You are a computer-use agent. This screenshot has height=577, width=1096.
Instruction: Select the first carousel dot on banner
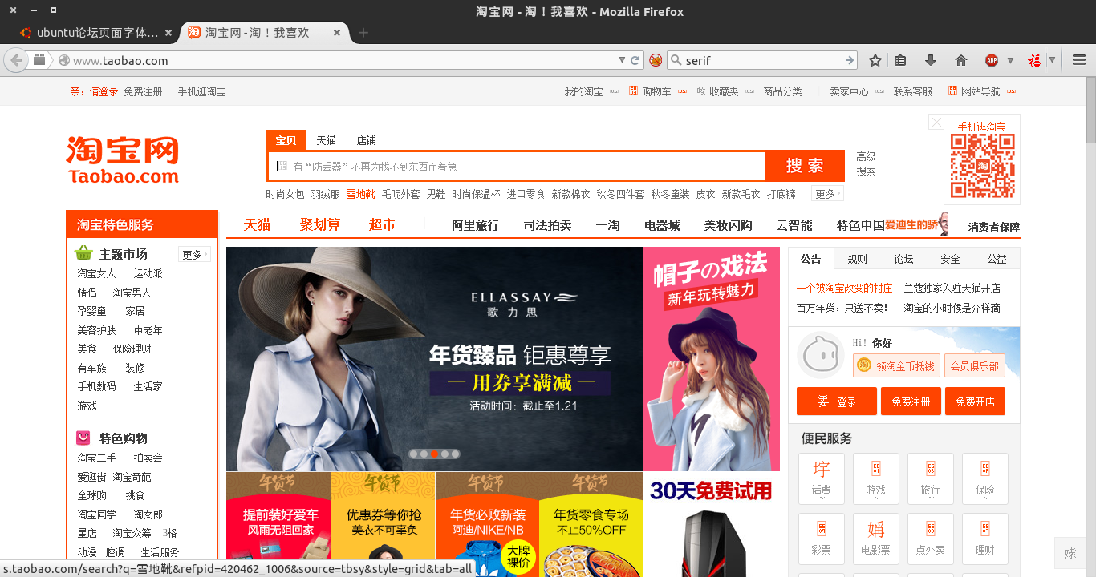pyautogui.click(x=413, y=454)
